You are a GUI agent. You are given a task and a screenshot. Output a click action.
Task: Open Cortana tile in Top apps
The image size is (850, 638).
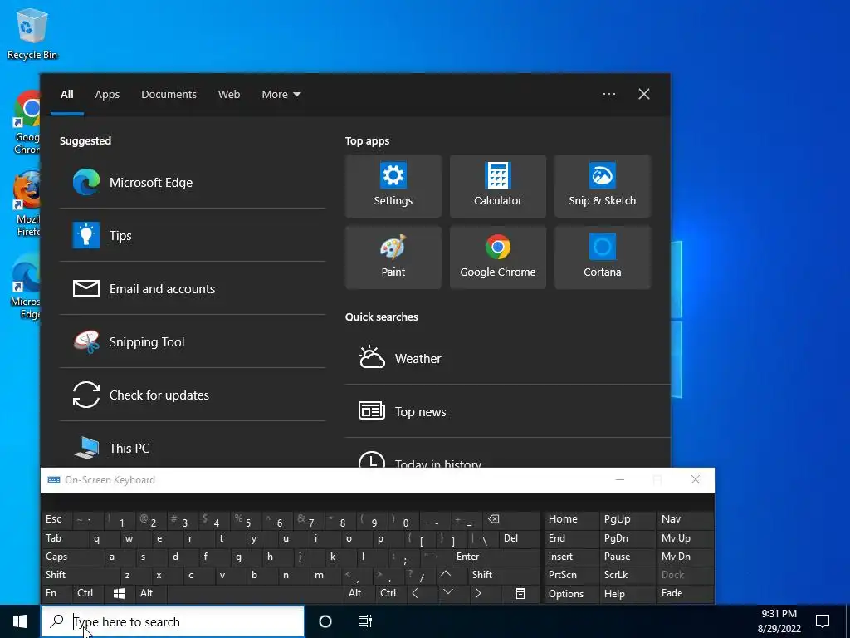pyautogui.click(x=603, y=258)
